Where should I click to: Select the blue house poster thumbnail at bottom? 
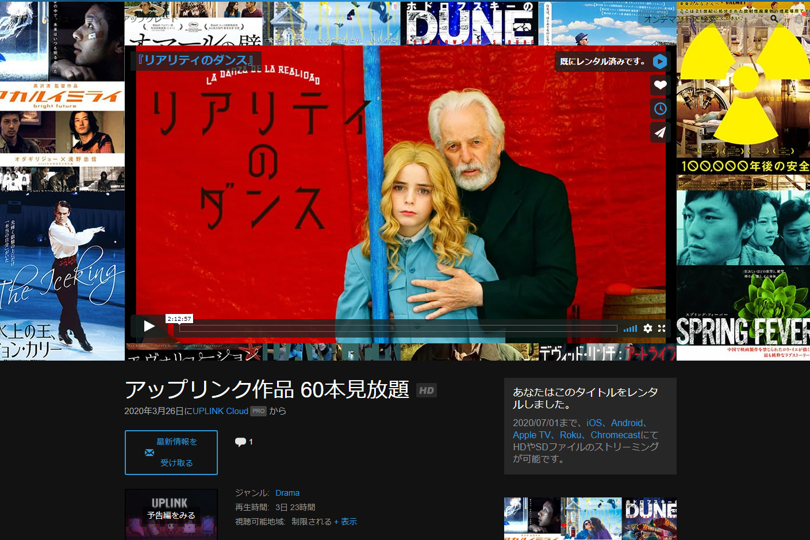coord(591,519)
